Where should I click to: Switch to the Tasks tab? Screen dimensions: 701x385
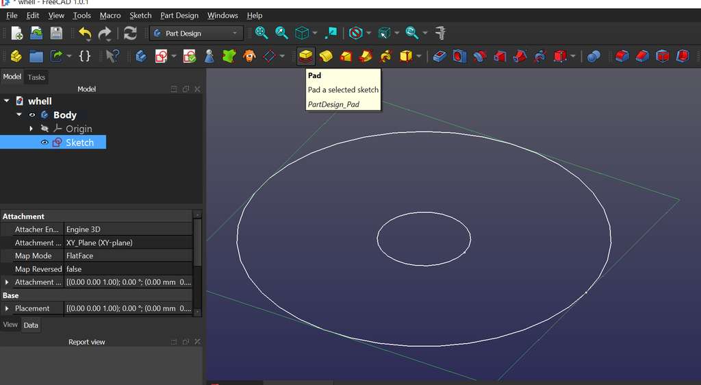(x=36, y=77)
